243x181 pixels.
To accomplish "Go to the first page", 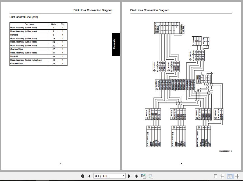I will pos(82,176).
